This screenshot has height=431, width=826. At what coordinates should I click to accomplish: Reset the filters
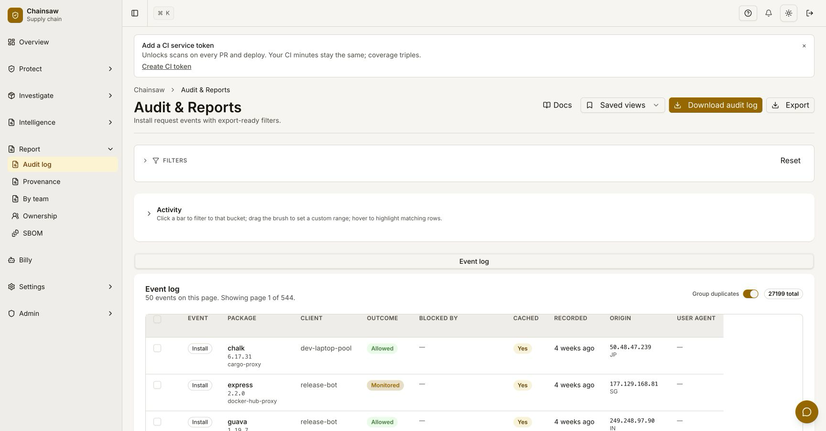point(790,161)
